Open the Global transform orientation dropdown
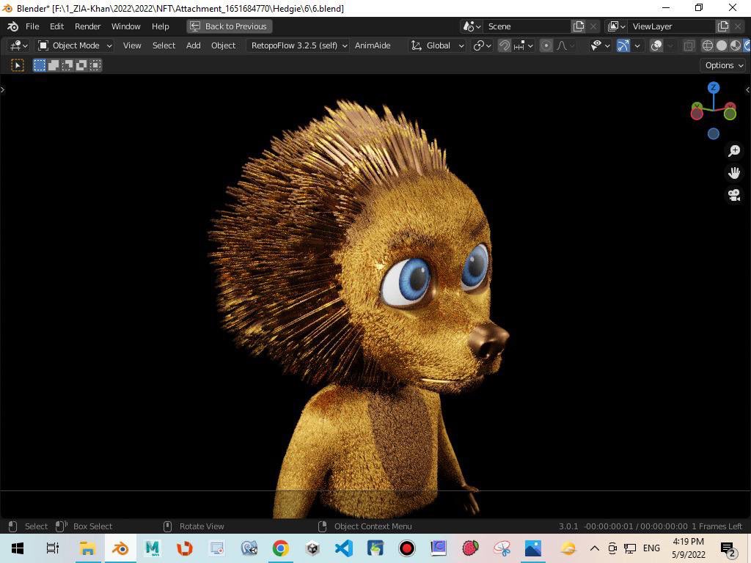 pyautogui.click(x=437, y=45)
